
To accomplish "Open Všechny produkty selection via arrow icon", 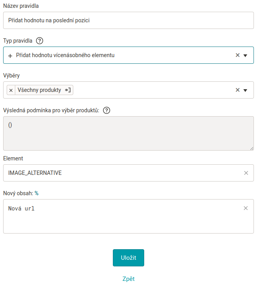I will tap(68, 90).
